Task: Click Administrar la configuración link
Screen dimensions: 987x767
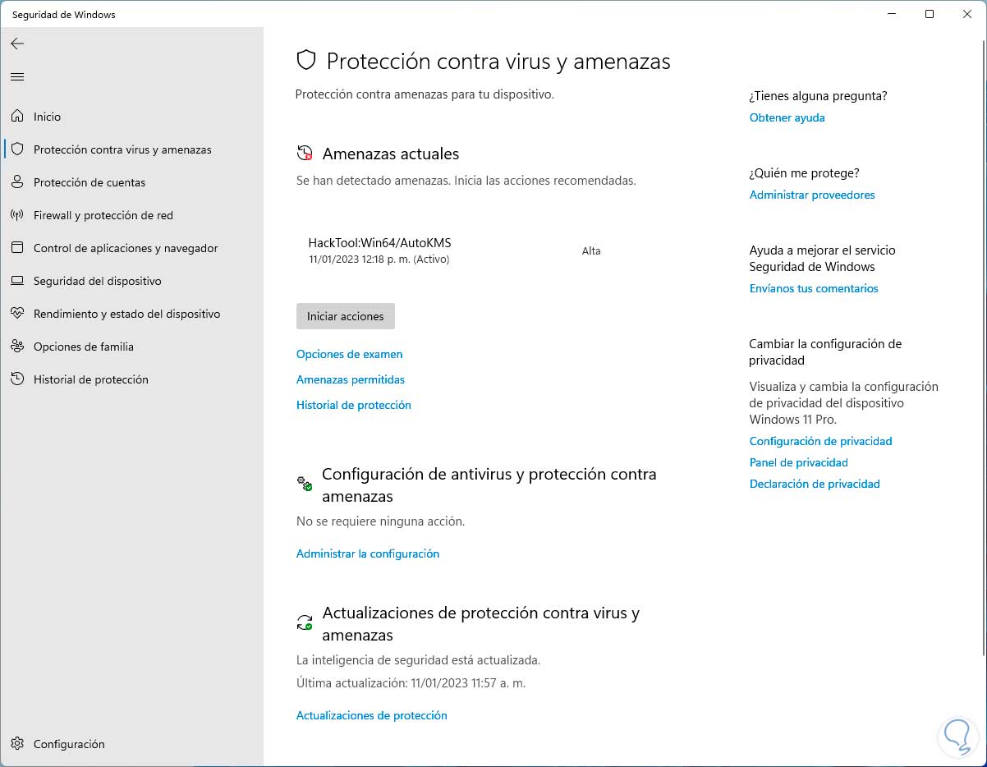Action: coord(367,553)
